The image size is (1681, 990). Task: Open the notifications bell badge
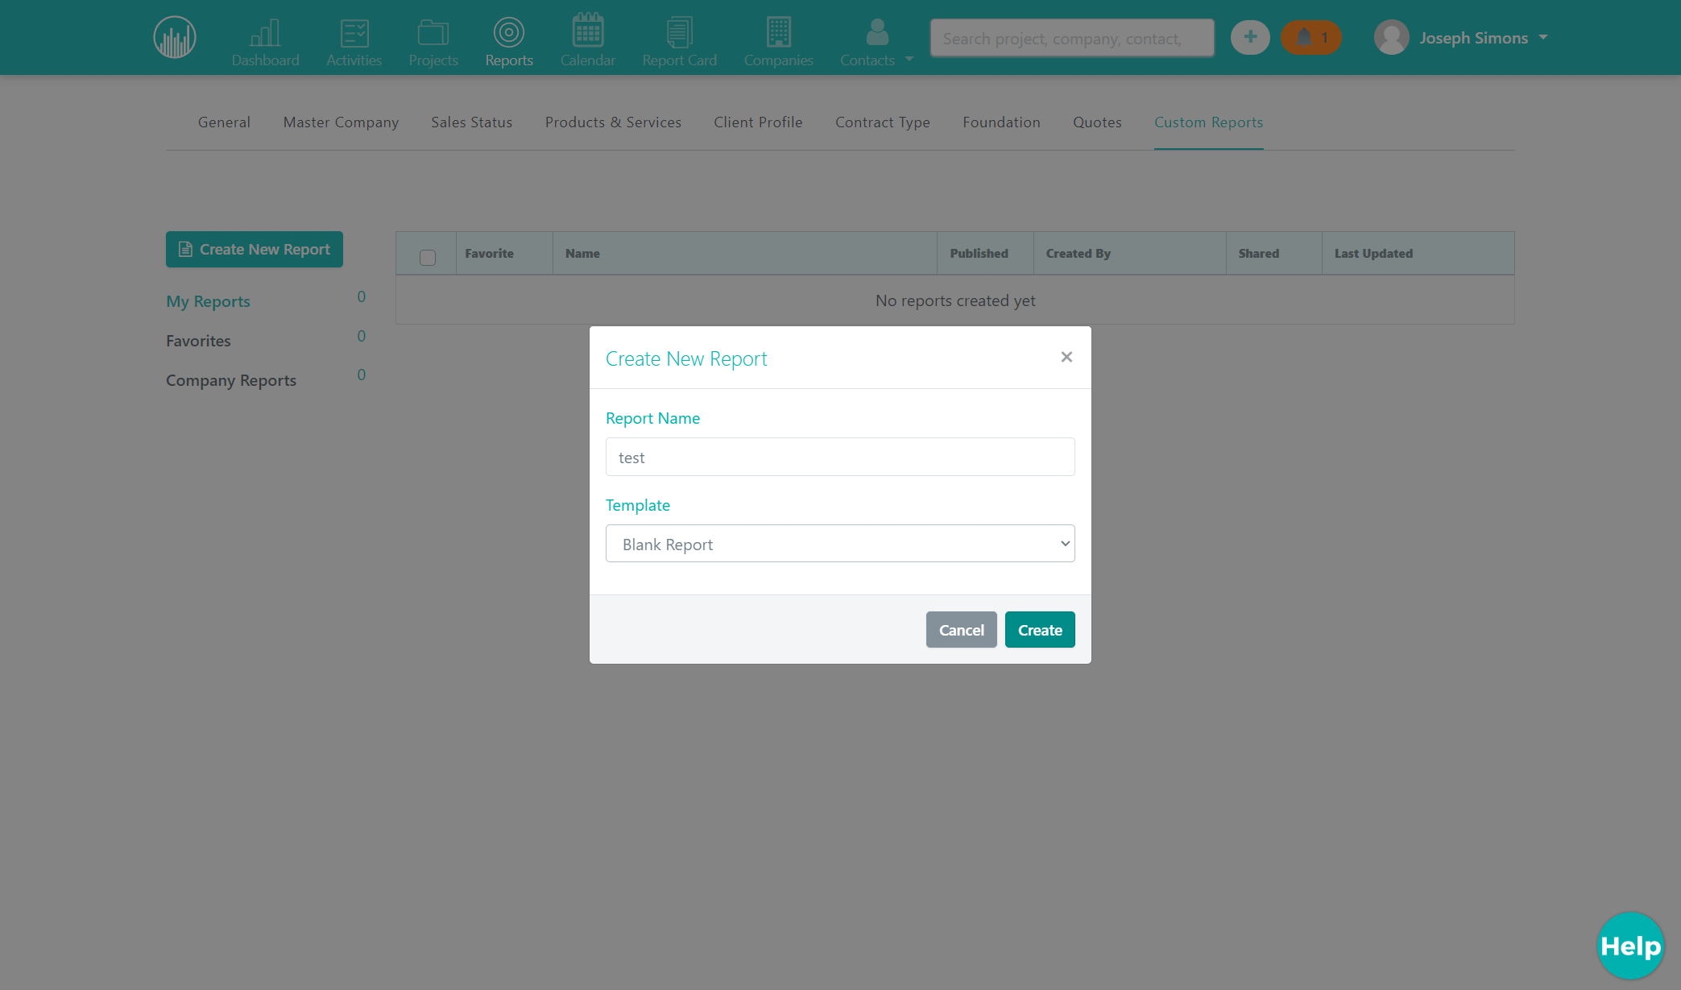[1311, 37]
